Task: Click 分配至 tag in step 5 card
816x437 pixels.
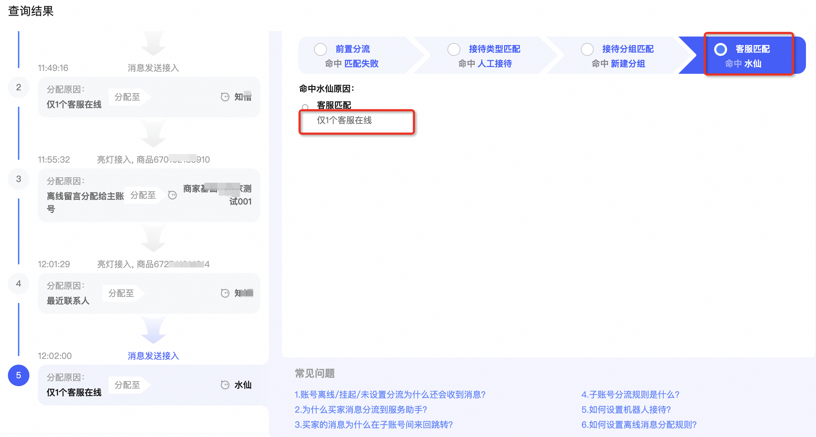Action: point(129,385)
